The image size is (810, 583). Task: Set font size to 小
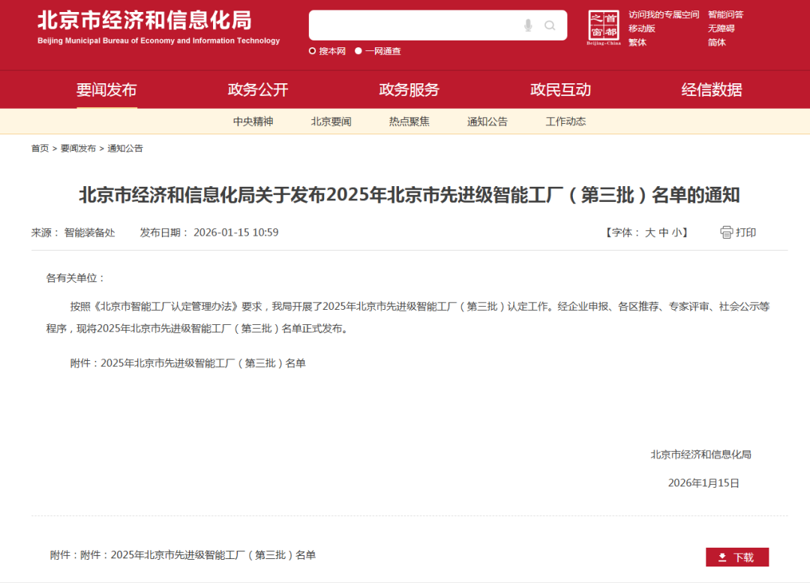676,233
